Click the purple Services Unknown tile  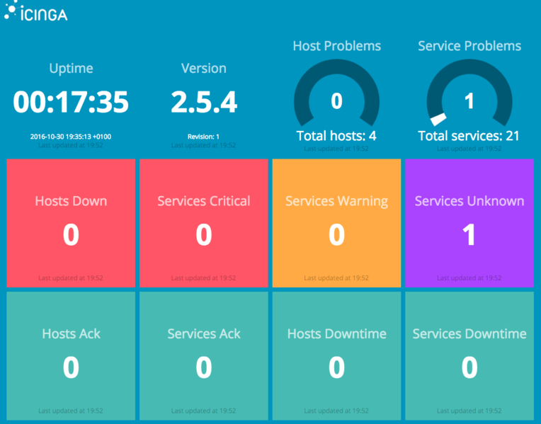(469, 223)
